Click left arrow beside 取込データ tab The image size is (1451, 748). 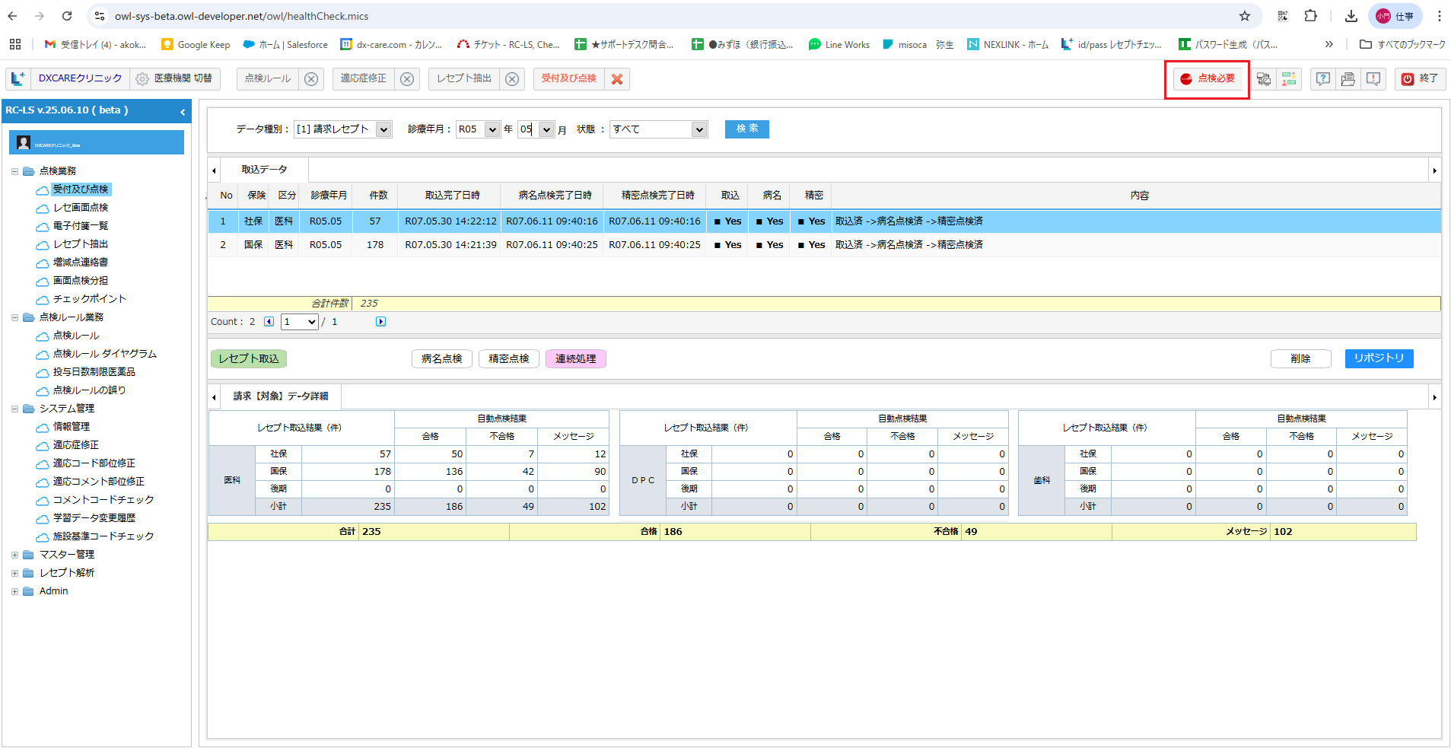point(215,170)
